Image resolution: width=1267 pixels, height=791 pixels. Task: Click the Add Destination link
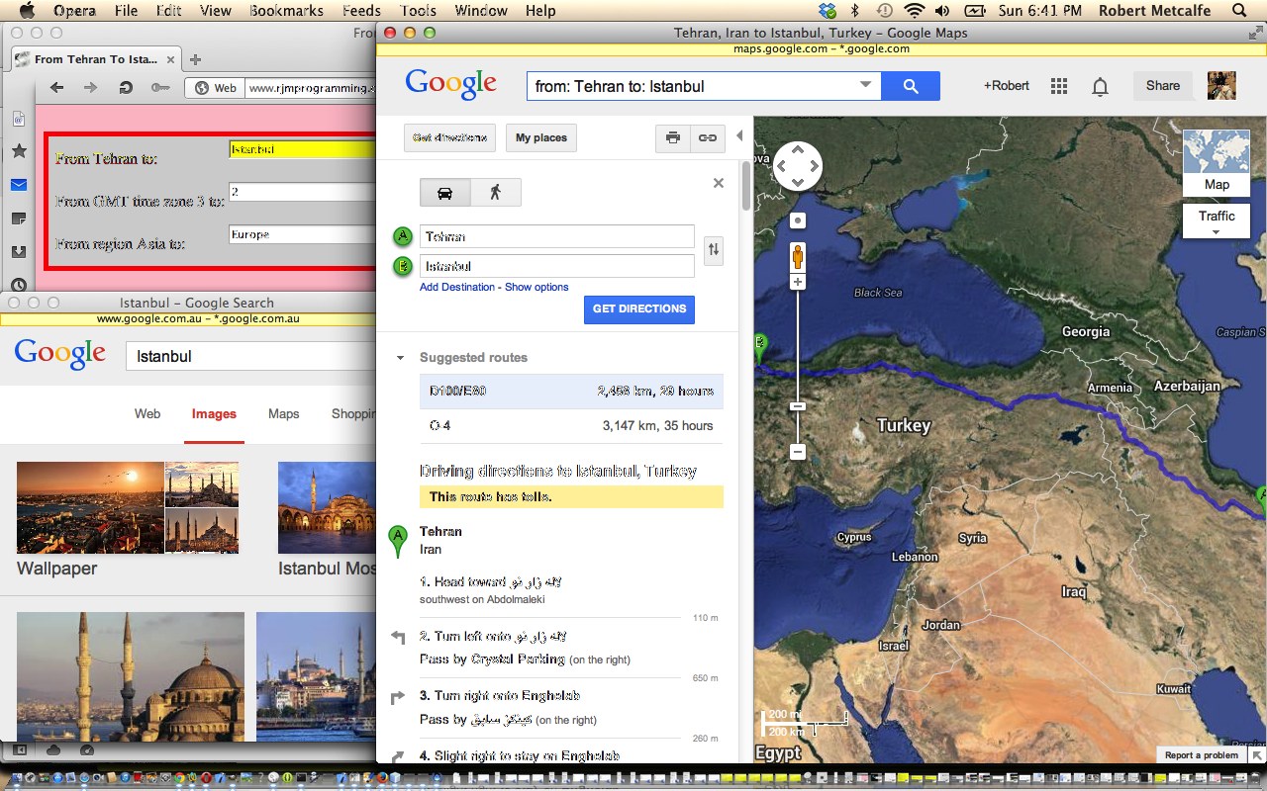click(457, 287)
